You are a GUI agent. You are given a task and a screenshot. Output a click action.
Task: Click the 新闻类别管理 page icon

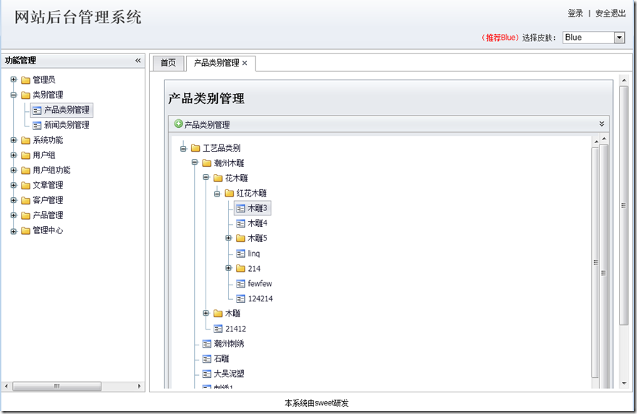tap(37, 125)
